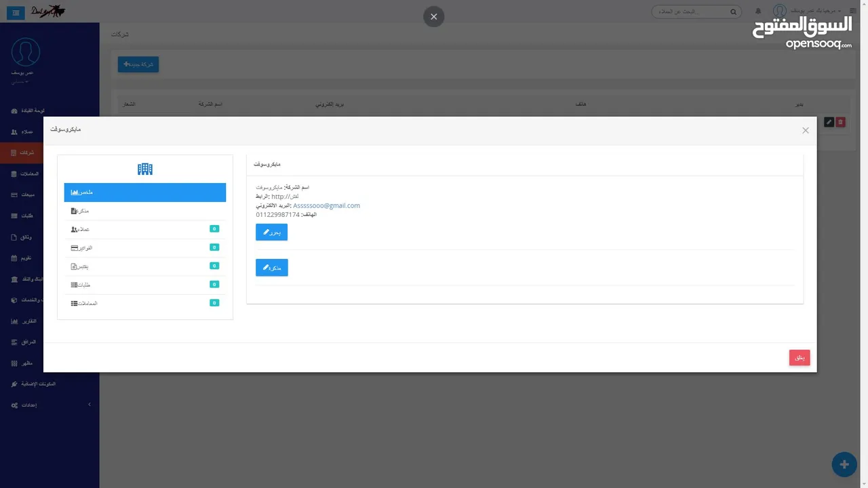
Task: Select مذكرة memo tab in modal list
Action: pos(145,211)
